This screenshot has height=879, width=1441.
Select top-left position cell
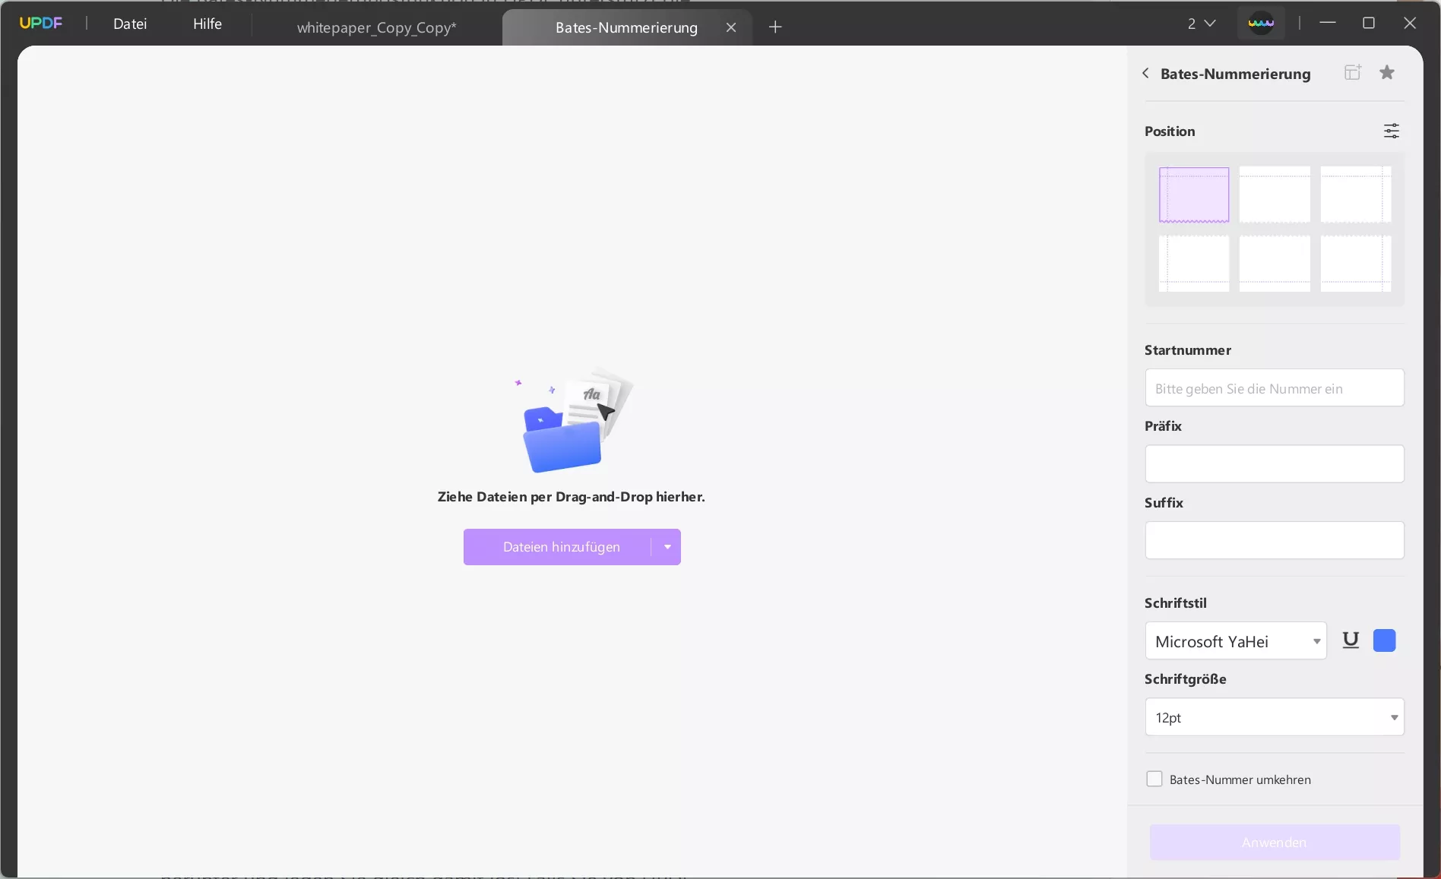tap(1194, 194)
